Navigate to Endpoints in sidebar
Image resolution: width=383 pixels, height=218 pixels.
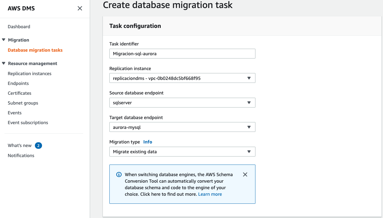click(18, 83)
